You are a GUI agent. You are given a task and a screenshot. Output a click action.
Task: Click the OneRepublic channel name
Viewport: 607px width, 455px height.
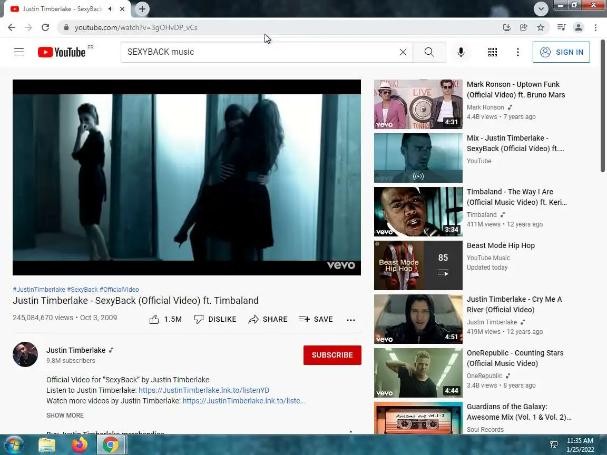click(x=484, y=375)
